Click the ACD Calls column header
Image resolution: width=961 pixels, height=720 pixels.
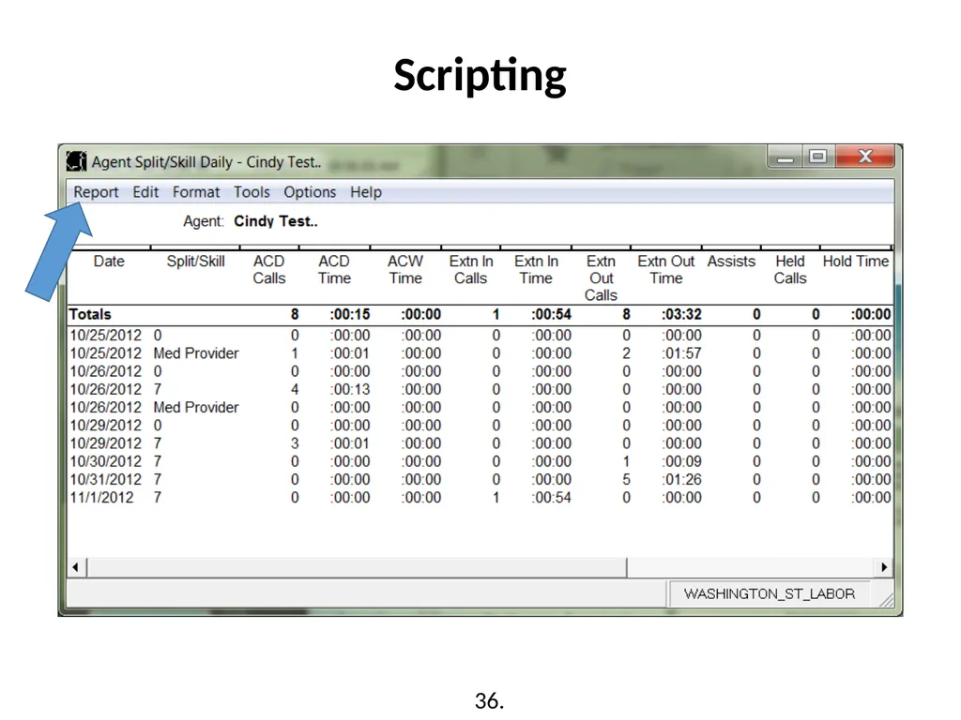(x=269, y=270)
